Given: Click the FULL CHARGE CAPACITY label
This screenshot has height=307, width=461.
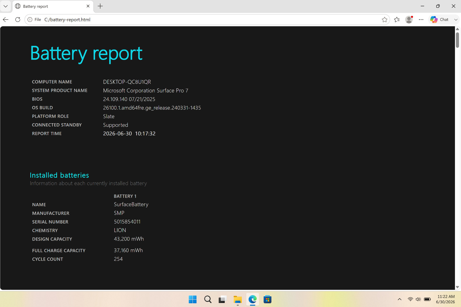Looking at the screenshot, I should [59, 251].
